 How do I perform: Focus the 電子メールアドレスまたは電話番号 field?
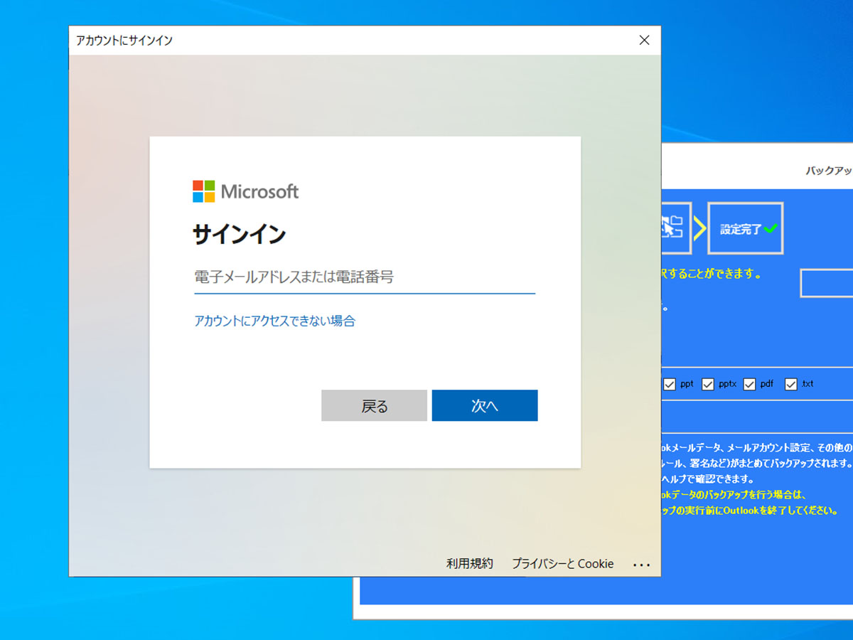point(364,277)
